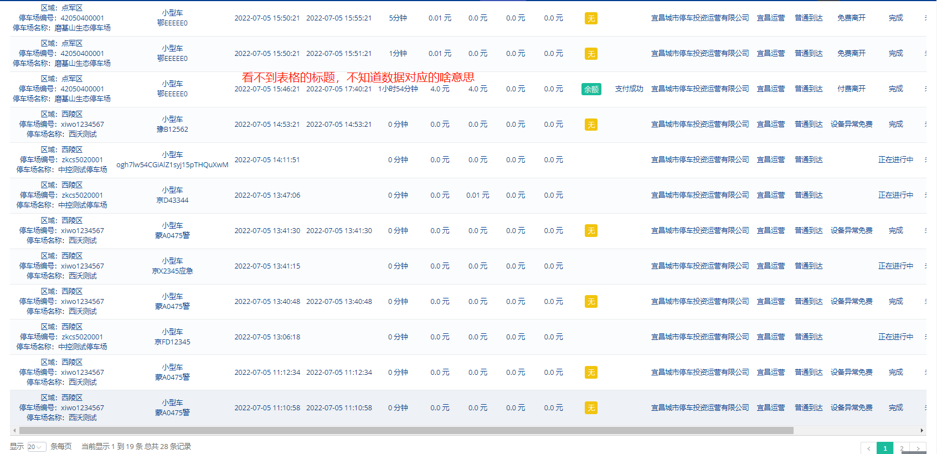Click the 1分钟 duration cell

tap(398, 54)
